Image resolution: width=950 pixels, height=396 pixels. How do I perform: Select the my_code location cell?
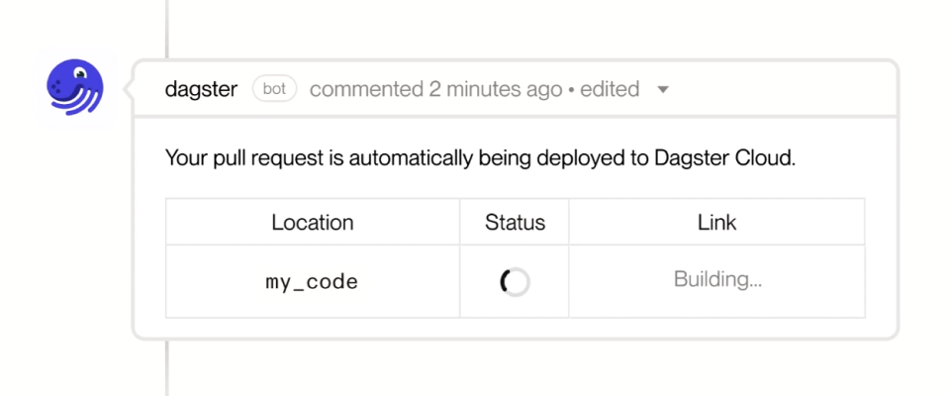[312, 282]
